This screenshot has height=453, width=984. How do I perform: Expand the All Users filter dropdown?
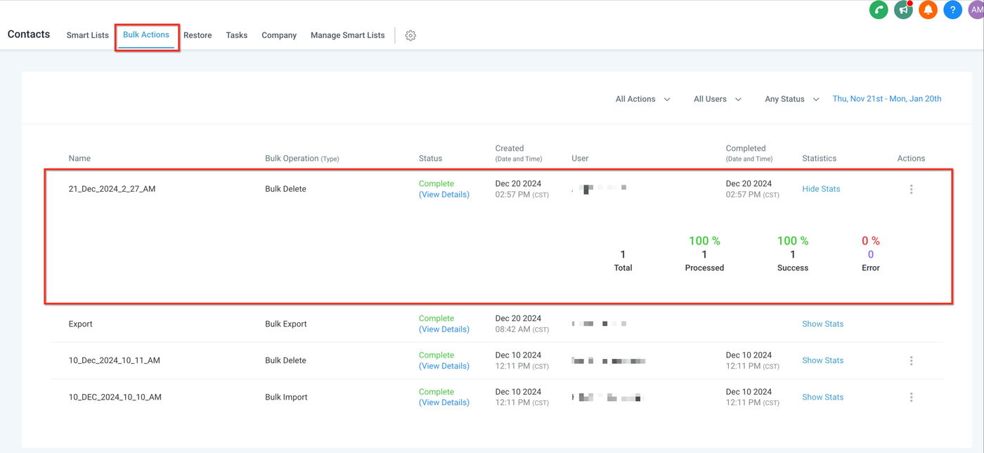pos(717,99)
